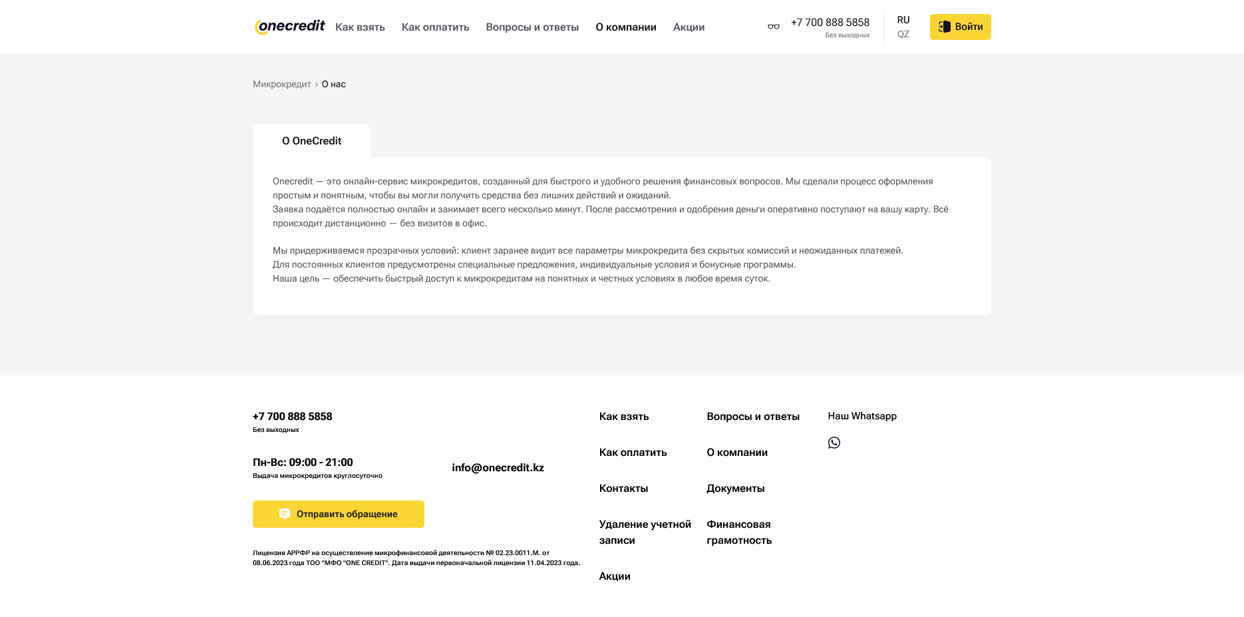The width and height of the screenshot is (1244, 617).
Task: Open footer link 'Как оплатить'
Action: click(x=633, y=453)
